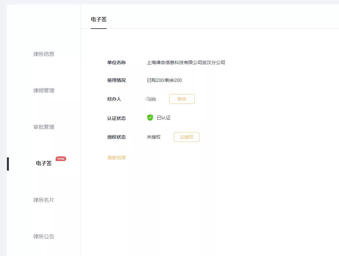
Task: Open the 律所名片 sidebar section
Action: point(44,200)
